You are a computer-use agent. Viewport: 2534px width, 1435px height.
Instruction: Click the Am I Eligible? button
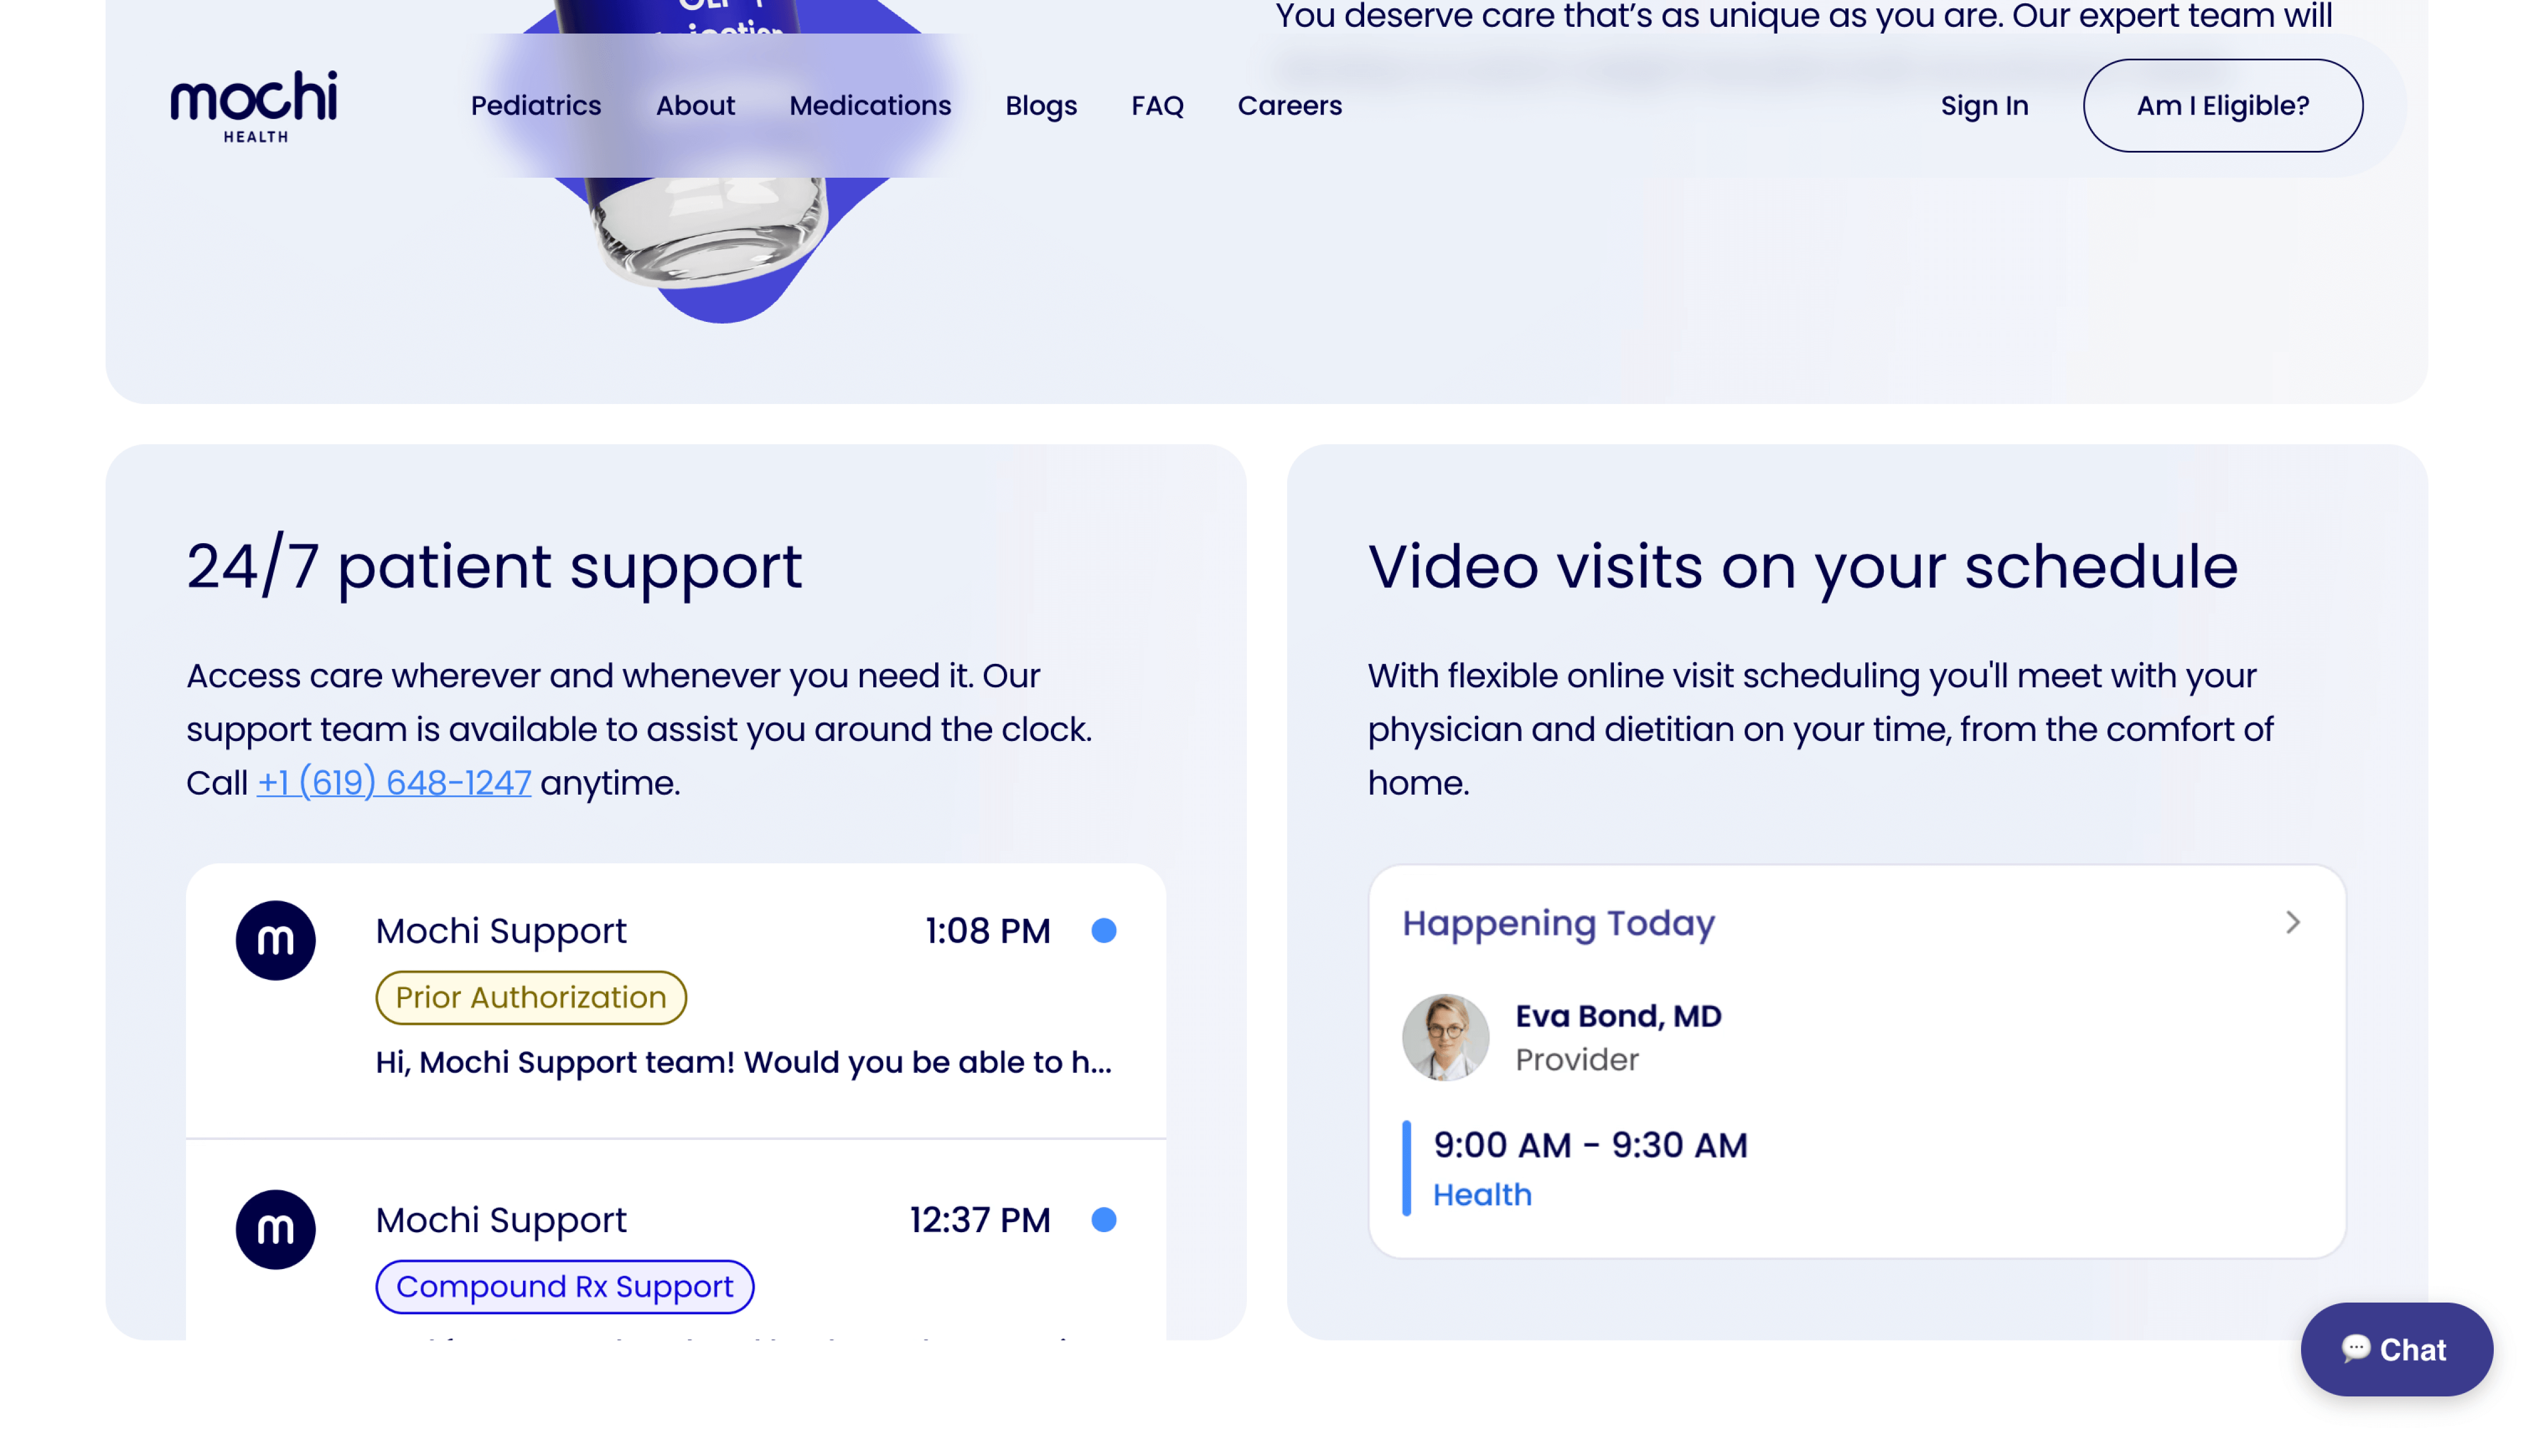tap(2223, 106)
